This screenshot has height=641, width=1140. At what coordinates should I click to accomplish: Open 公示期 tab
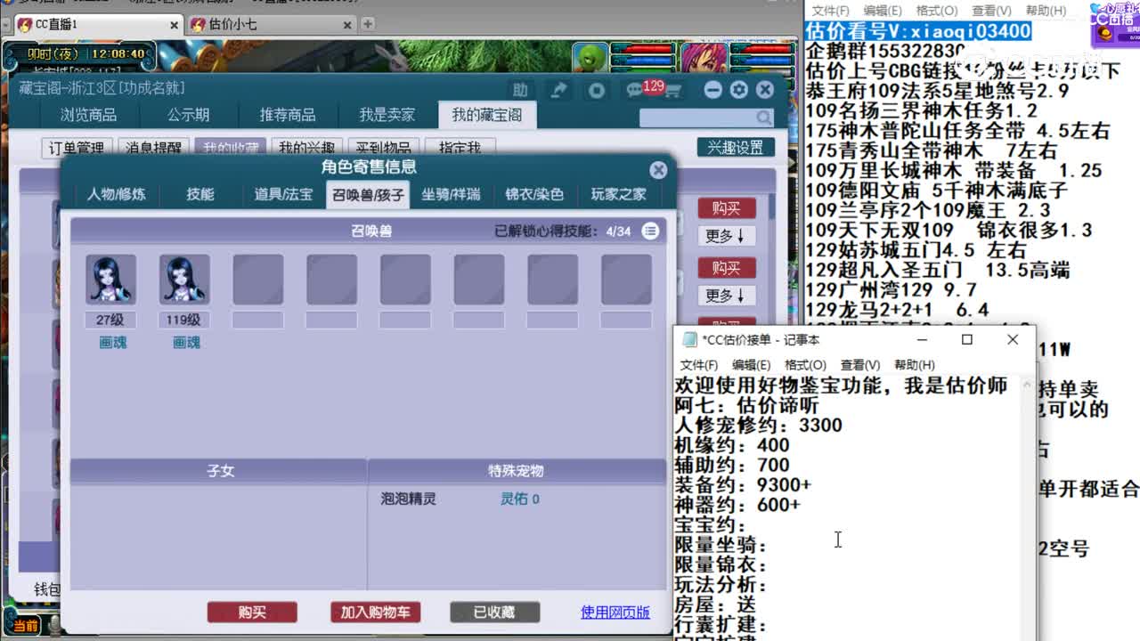click(x=188, y=115)
